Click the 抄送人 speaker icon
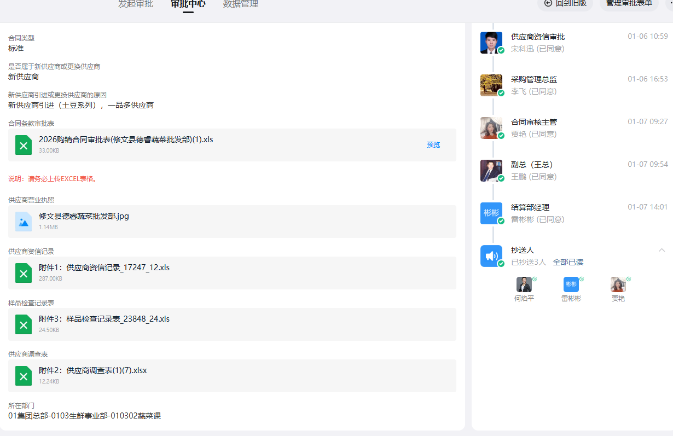 [x=491, y=255]
